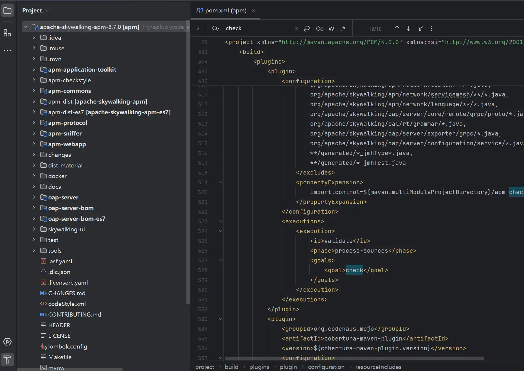Insert new line in search field
The image size is (524, 371).
click(307, 28)
